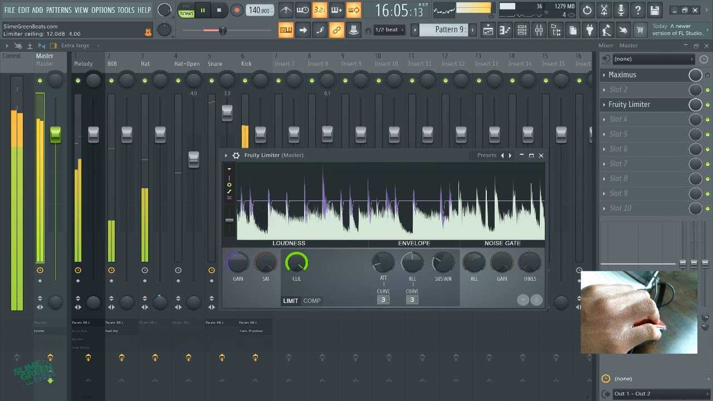This screenshot has height=401, width=713.
Task: Click Presets in Fruity Limiter
Action: pos(487,155)
